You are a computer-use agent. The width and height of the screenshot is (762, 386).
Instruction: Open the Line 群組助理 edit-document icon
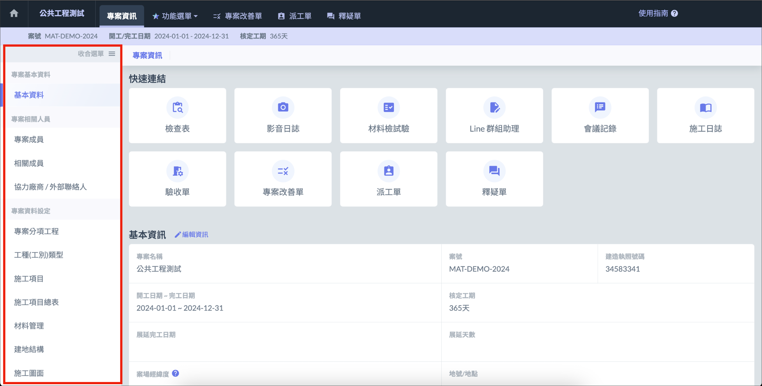pyautogui.click(x=494, y=107)
